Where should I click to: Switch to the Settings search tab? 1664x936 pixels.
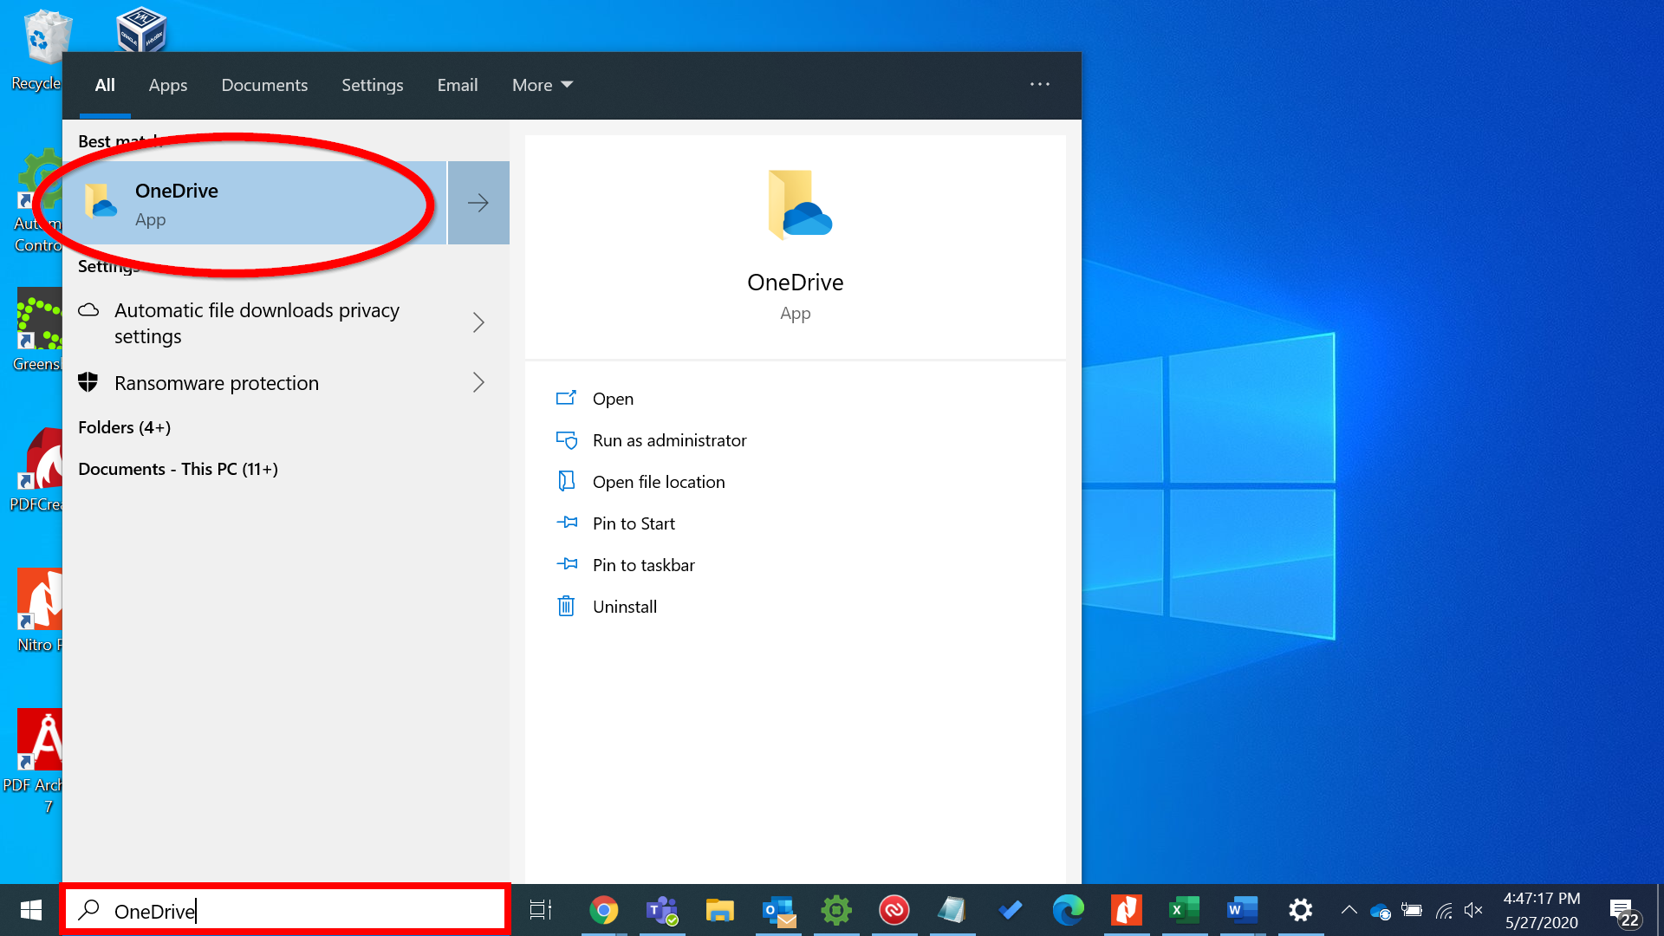click(x=373, y=85)
